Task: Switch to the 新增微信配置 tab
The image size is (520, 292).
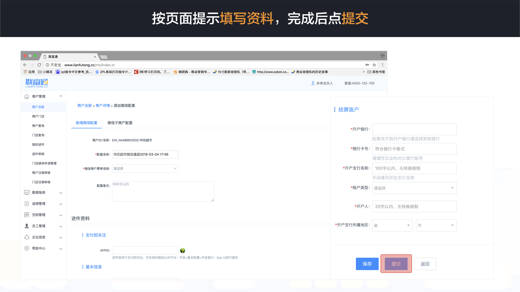Action: (86, 123)
